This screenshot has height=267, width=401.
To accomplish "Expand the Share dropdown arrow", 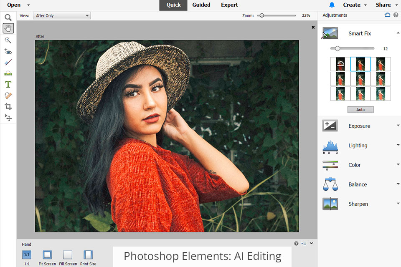I will [396, 5].
